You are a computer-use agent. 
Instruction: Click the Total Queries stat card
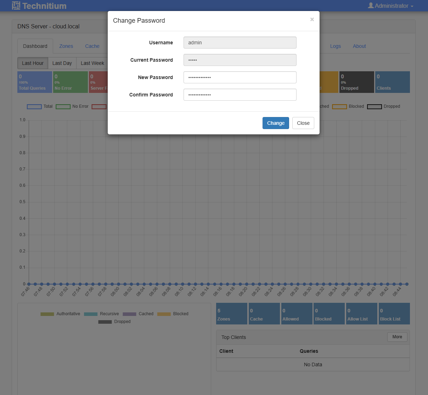pyautogui.click(x=34, y=82)
